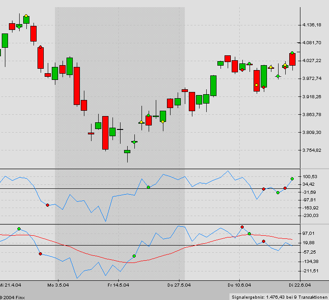Select green dot on lower oscillator inside shaded area
329x300 pixels.
pyautogui.click(x=134, y=256)
